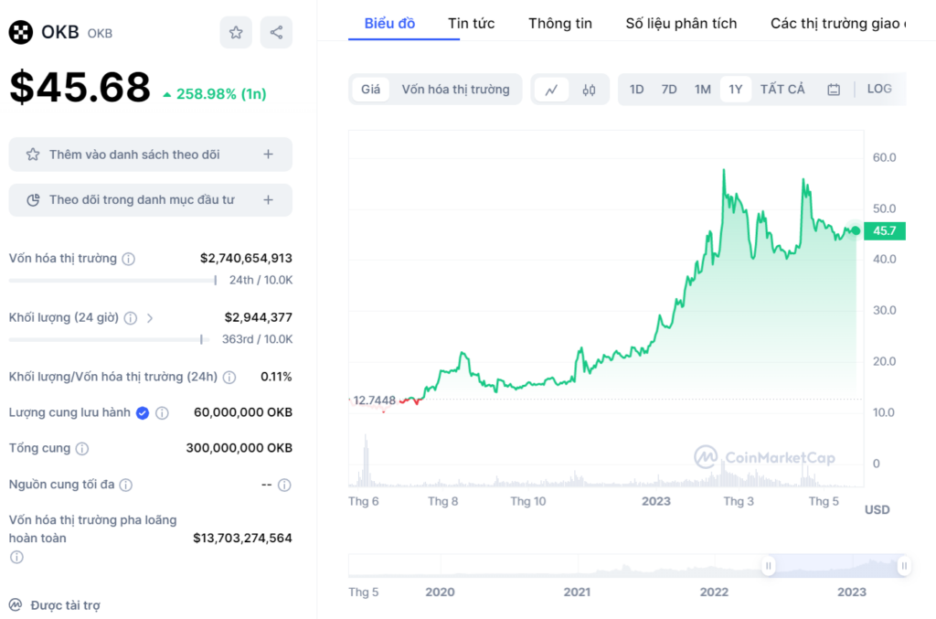Switch chart to Vốn hóa thị trường
Viewport: 936px width, 619px height.
coord(455,90)
